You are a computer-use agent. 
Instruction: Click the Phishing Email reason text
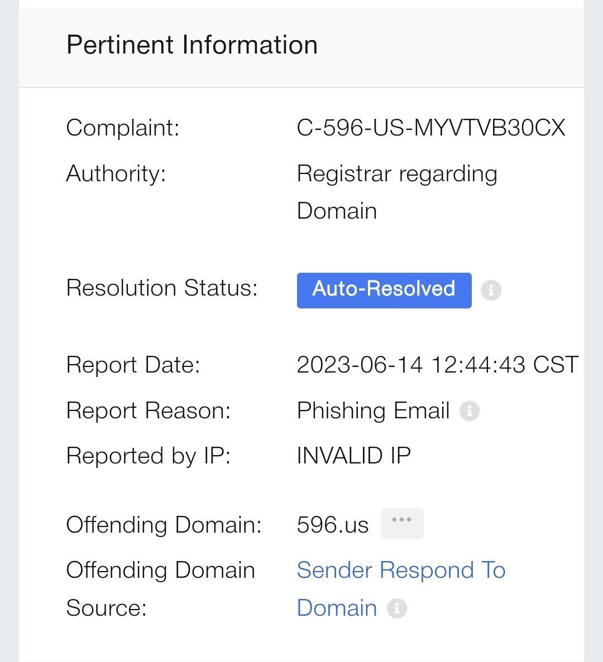[x=373, y=411]
